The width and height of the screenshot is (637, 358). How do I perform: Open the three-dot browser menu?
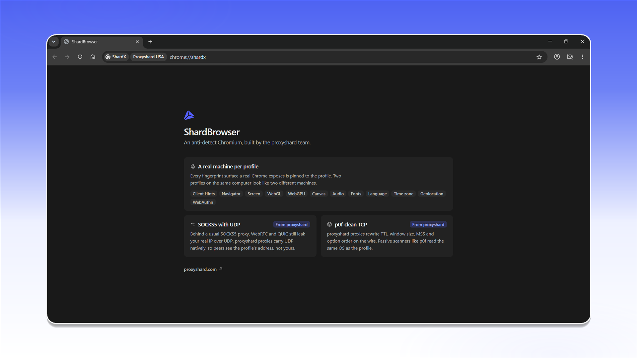point(583,57)
